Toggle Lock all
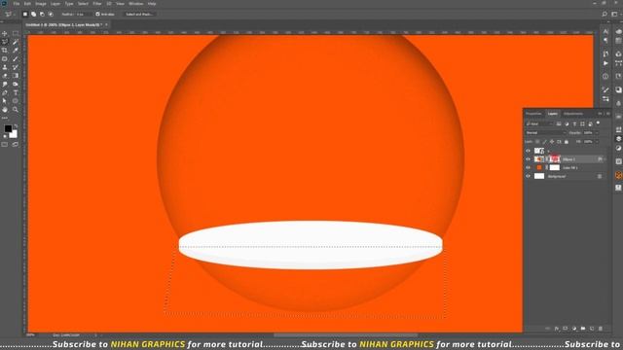The height and width of the screenshot is (350, 623). pos(567,142)
